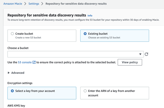This screenshot has width=164, height=108.
Task: Click 'Choose an existing S3 bucket' description
Action: [104, 38]
